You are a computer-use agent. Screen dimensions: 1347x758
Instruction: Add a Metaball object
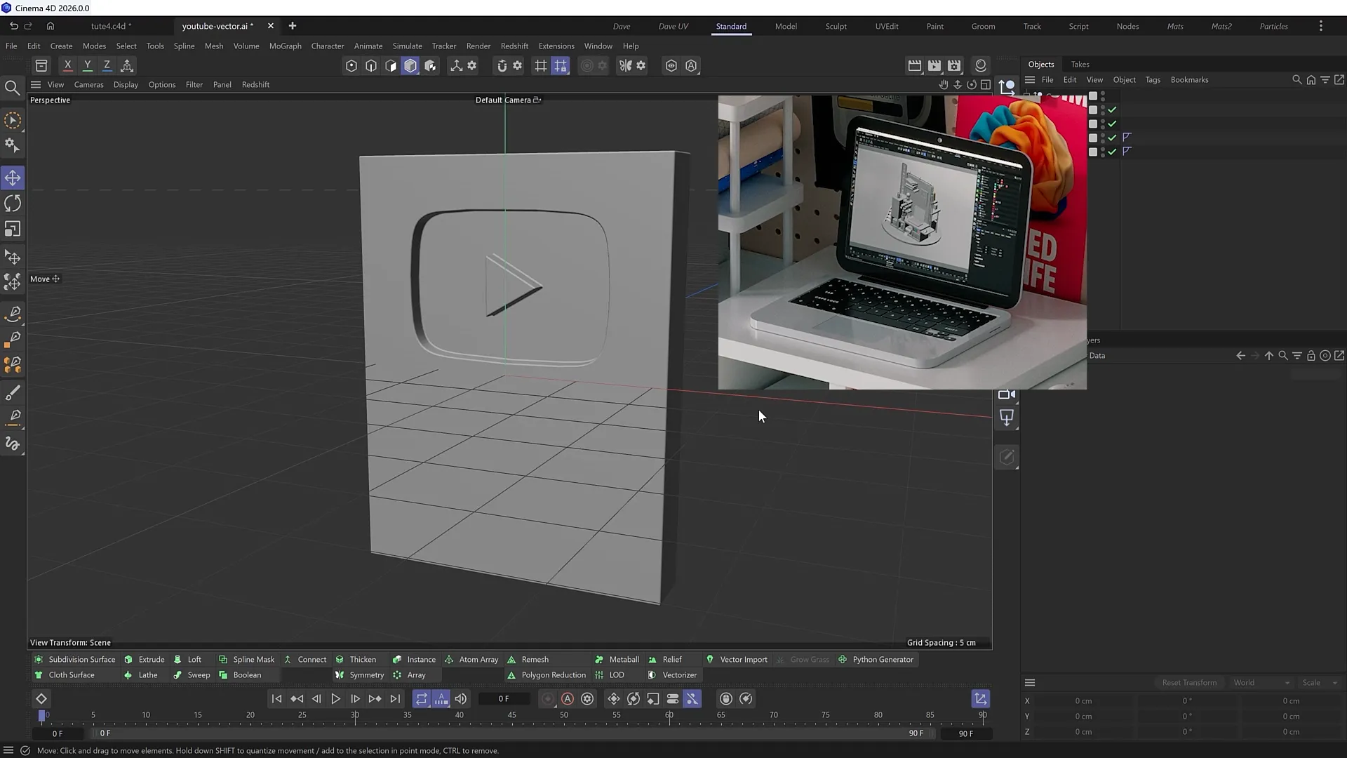click(617, 659)
